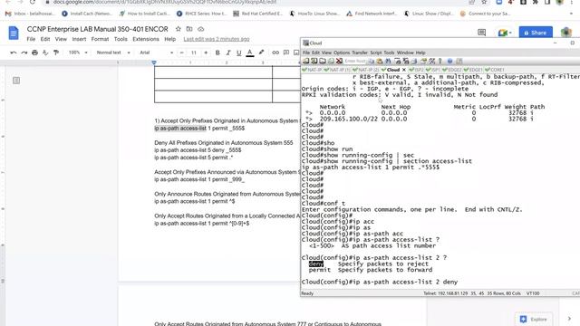Click the Paste icon in Cloud toolbar
Screen dimensions: 580x326
click(x=379, y=61)
